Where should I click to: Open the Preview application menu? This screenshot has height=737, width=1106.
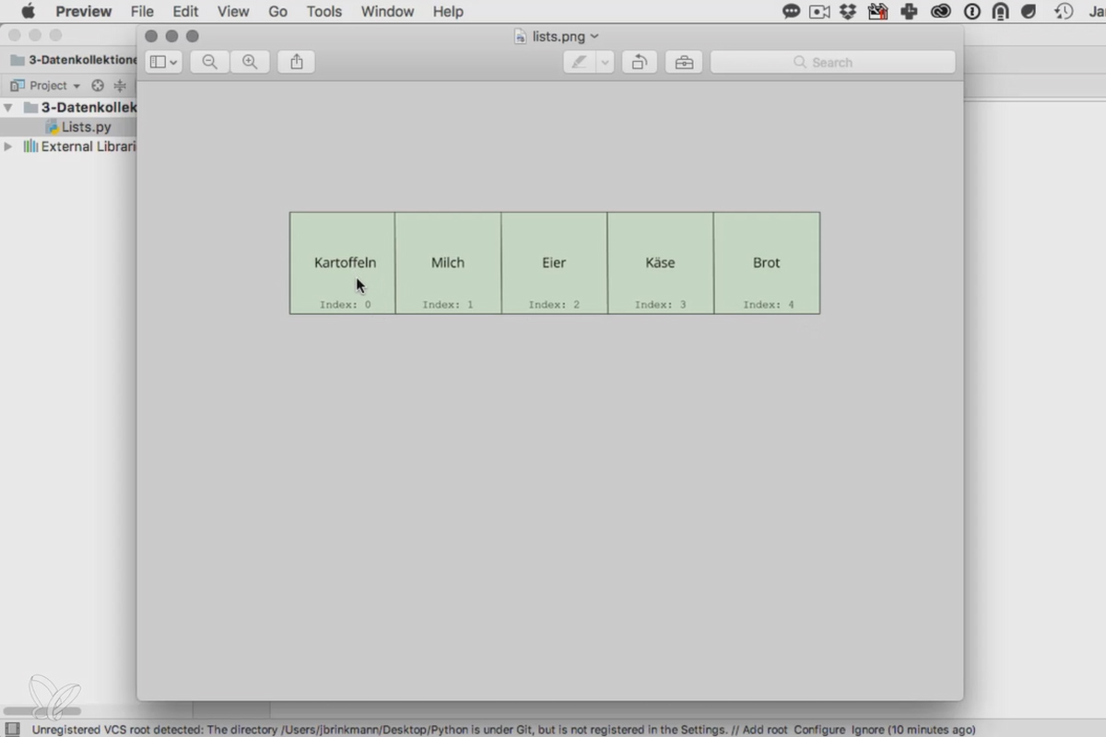[84, 11]
